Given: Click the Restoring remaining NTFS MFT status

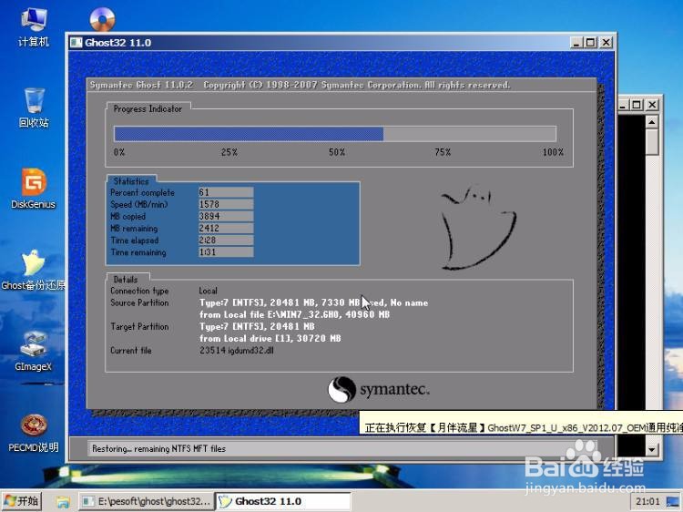Looking at the screenshot, I should pyautogui.click(x=159, y=448).
